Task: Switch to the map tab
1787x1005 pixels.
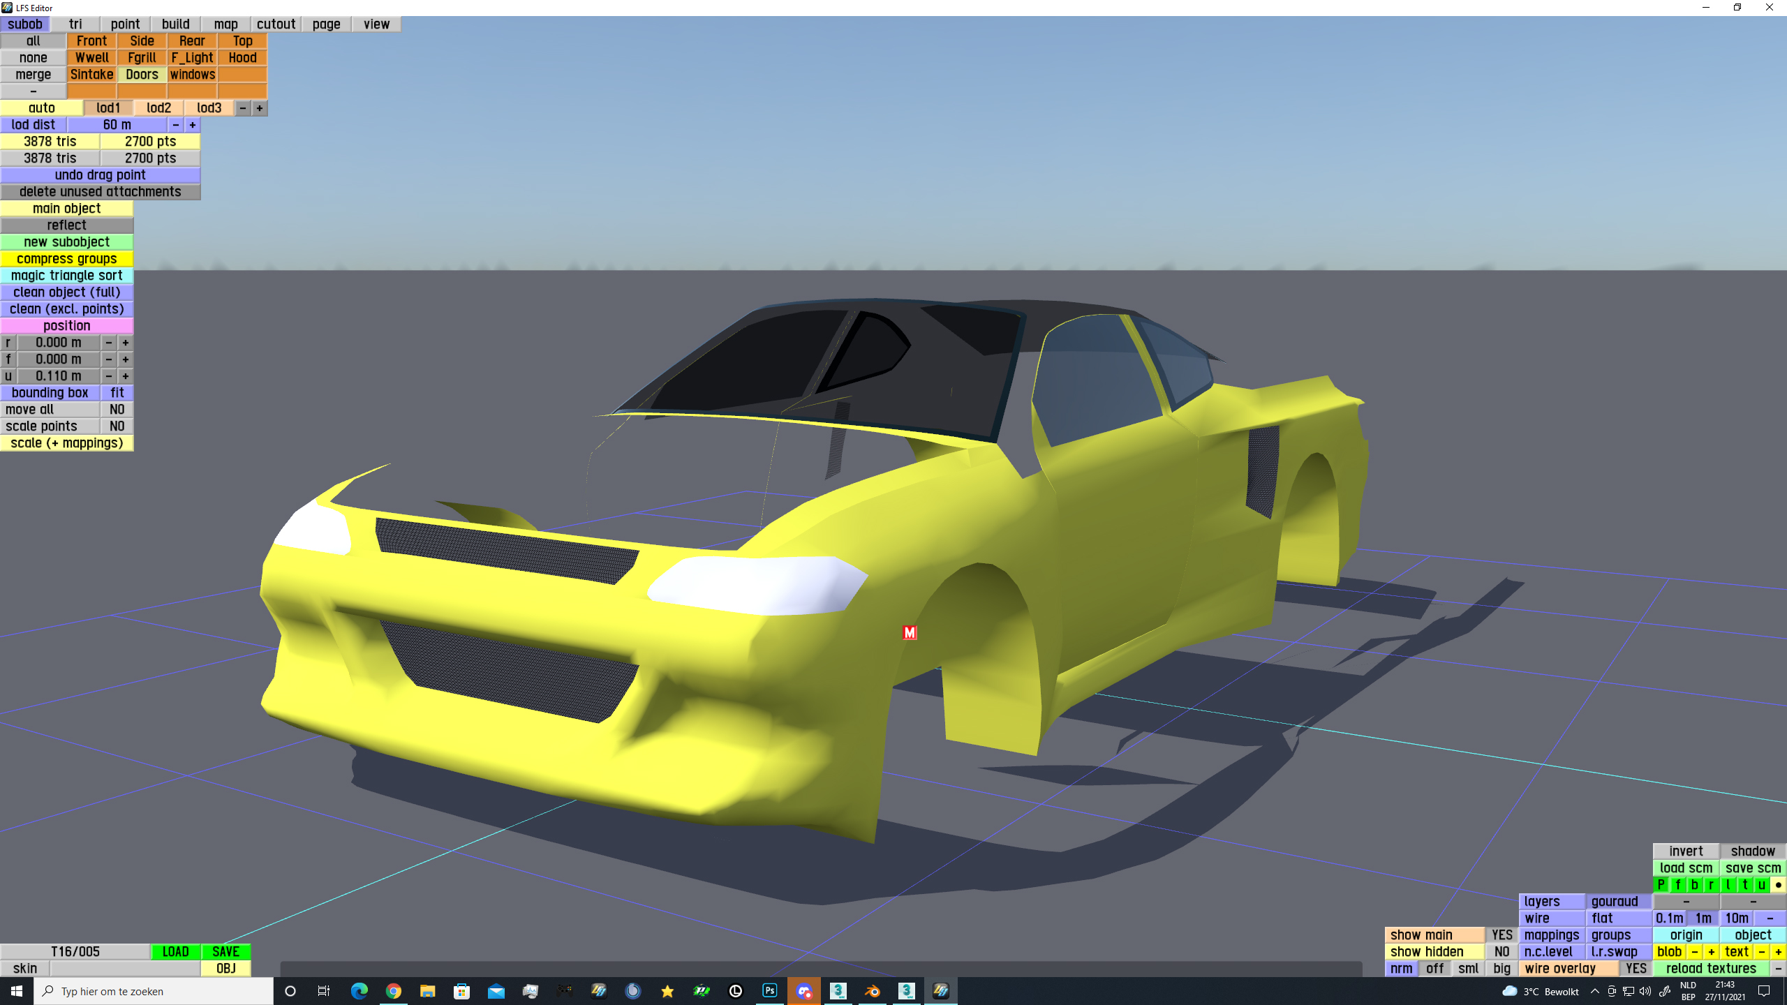Action: coord(225,24)
